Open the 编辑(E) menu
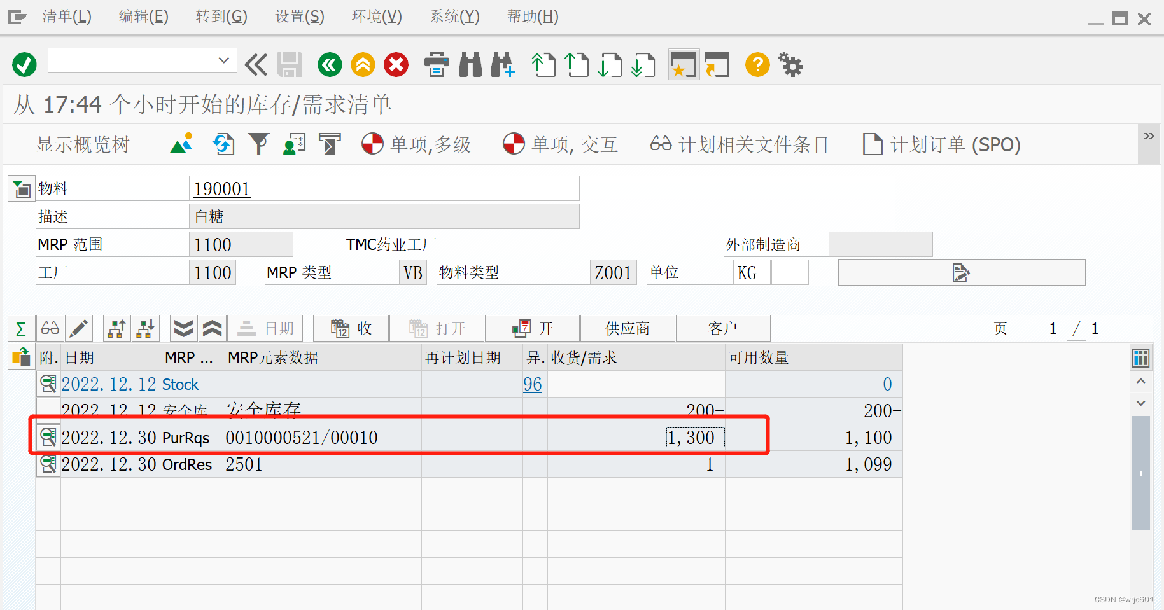 tap(144, 17)
